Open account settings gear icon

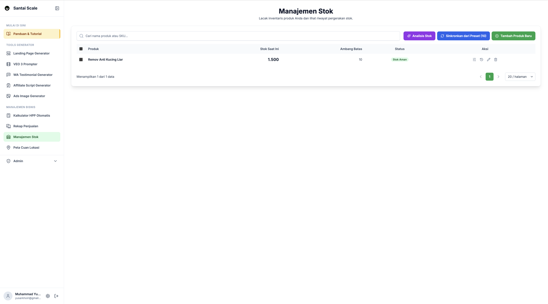point(48,296)
